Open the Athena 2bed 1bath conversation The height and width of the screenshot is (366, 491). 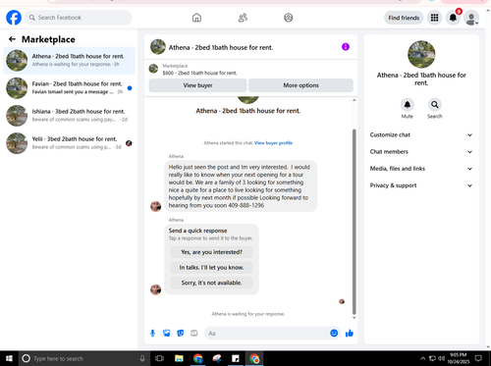[x=69, y=61]
